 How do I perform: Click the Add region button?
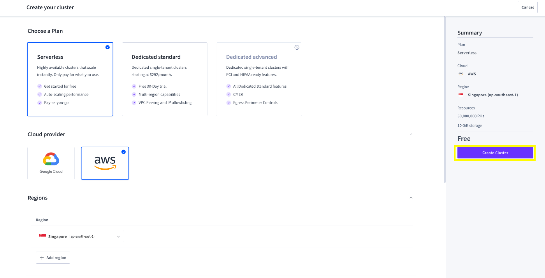53,258
